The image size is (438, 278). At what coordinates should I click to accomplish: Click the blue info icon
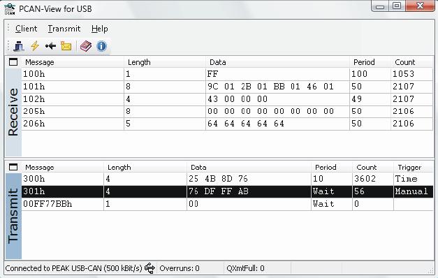tap(101, 46)
